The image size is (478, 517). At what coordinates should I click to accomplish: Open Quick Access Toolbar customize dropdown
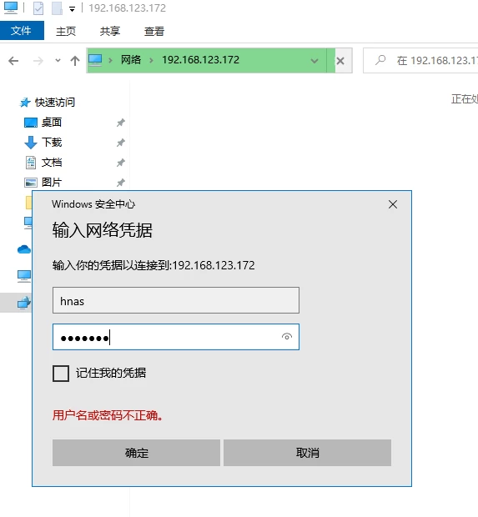pos(72,9)
